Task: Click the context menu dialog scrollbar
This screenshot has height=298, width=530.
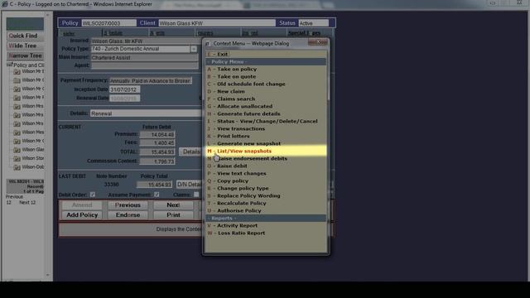Action: coord(328,75)
